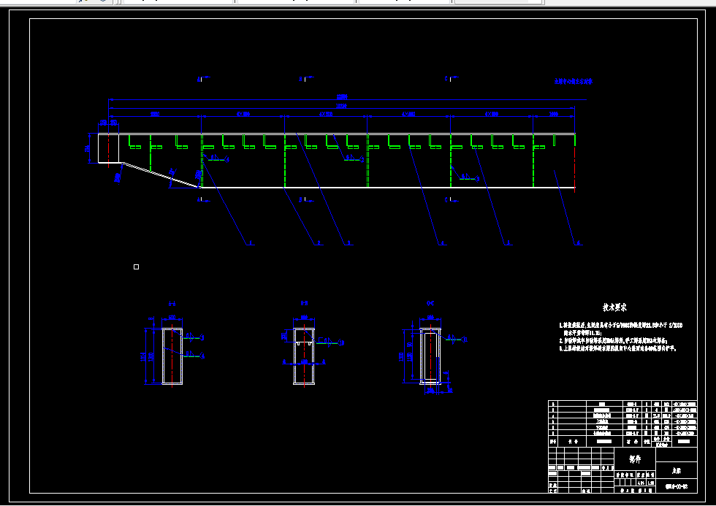The height and width of the screenshot is (506, 716).
Task: Click leader balloon number 5
Action: click(x=509, y=242)
